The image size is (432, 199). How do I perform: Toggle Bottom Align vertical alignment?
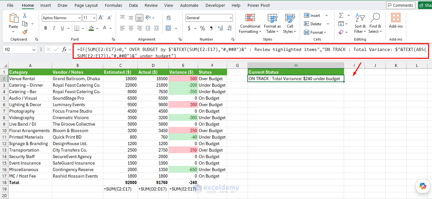pyautogui.click(x=139, y=18)
